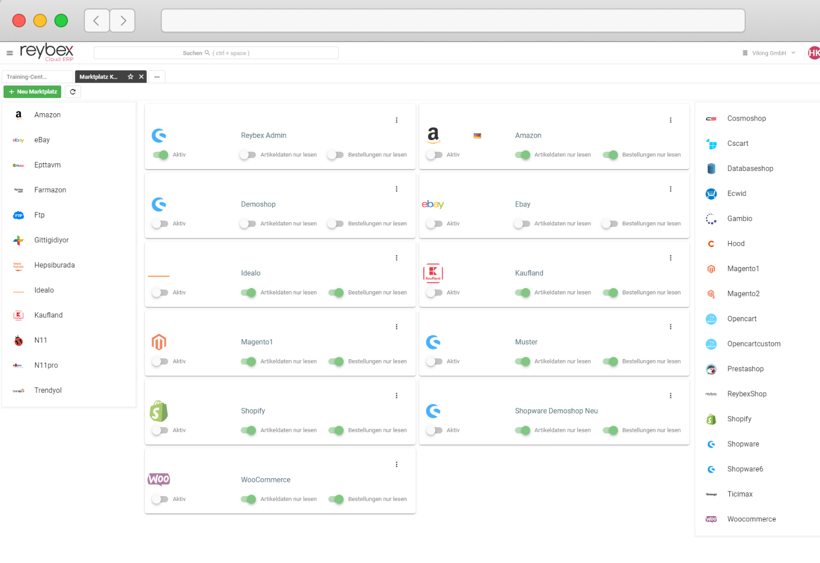Open more options menu for Shopify card
The image size is (820, 563).
pos(396,396)
